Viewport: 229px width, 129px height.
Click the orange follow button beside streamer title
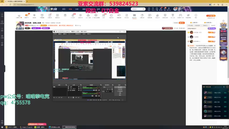pos(182,23)
